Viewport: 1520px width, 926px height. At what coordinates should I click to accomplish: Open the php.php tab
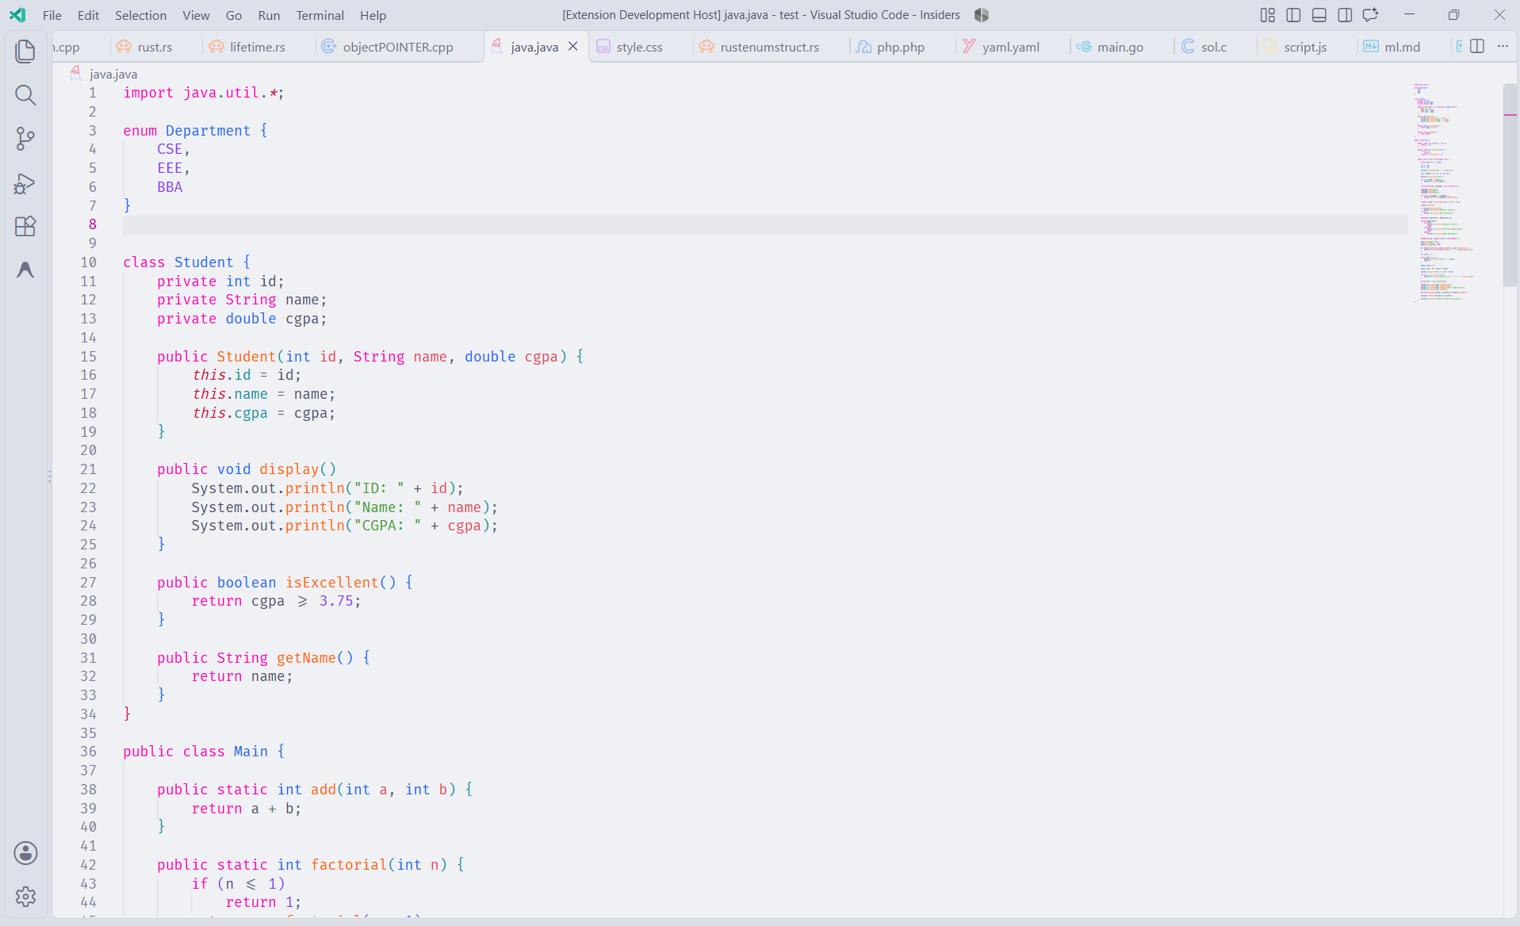click(901, 47)
